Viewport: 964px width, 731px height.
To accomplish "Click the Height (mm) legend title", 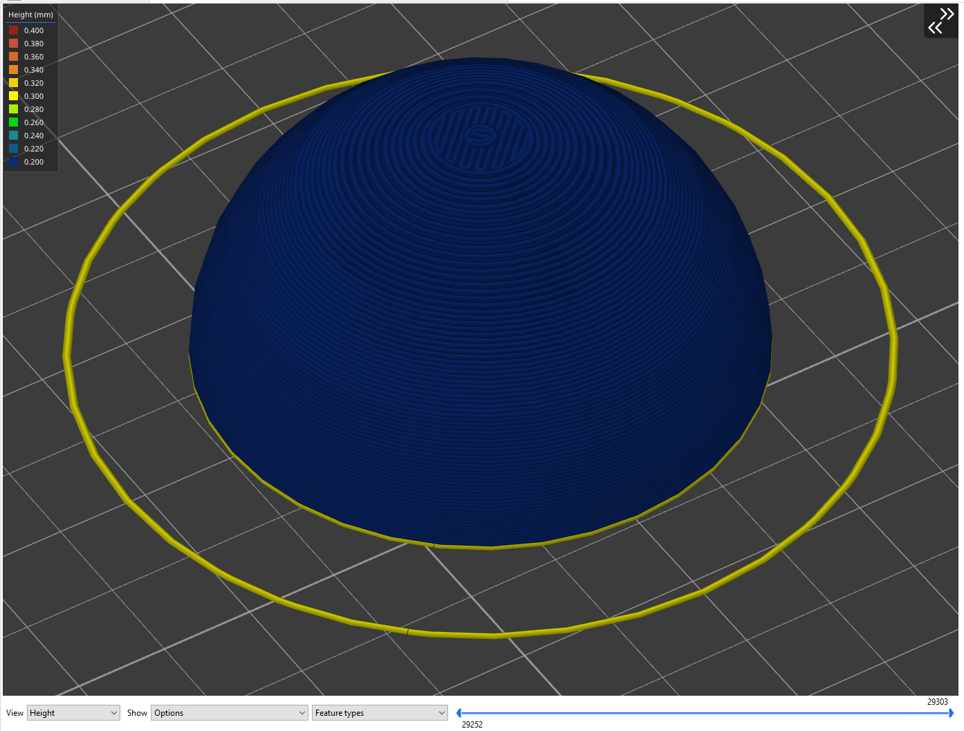I will pos(30,15).
